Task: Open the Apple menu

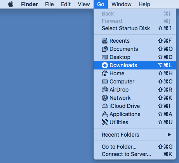Action: coord(10,4)
